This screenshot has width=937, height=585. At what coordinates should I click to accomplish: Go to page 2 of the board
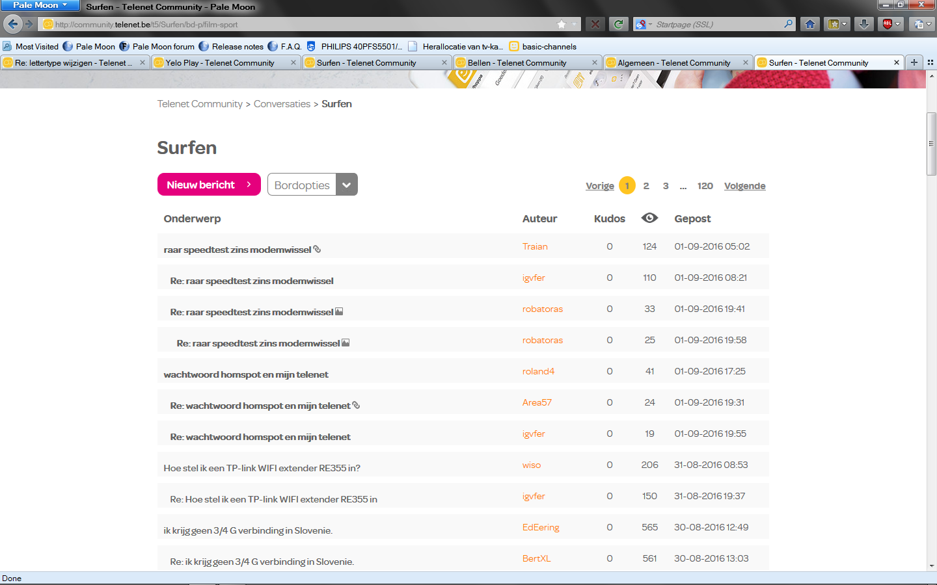(646, 186)
